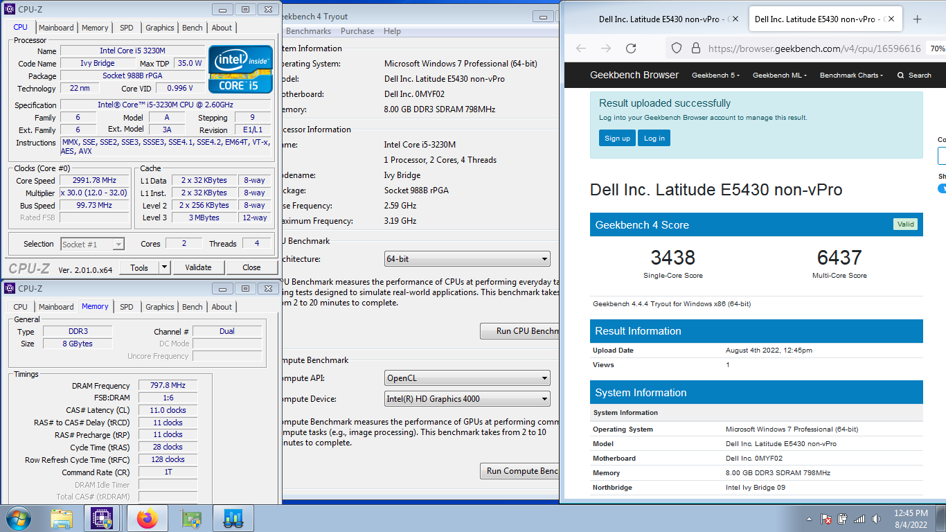Open the Socket #1 selection dropdown
The image size is (946, 532).
[x=92, y=244]
